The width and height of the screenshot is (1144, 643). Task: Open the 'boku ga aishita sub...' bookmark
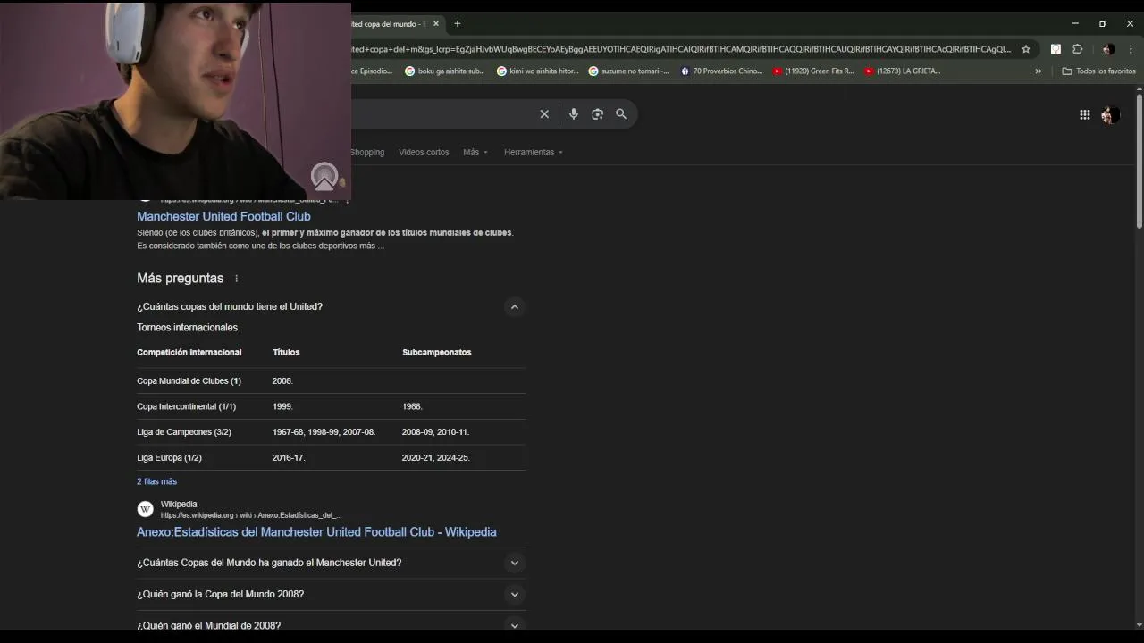[445, 71]
